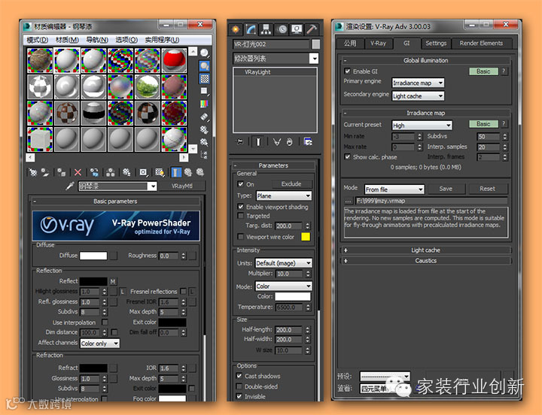Expand the Light cache rollout
This screenshot has width=542, height=415.
[x=426, y=250]
